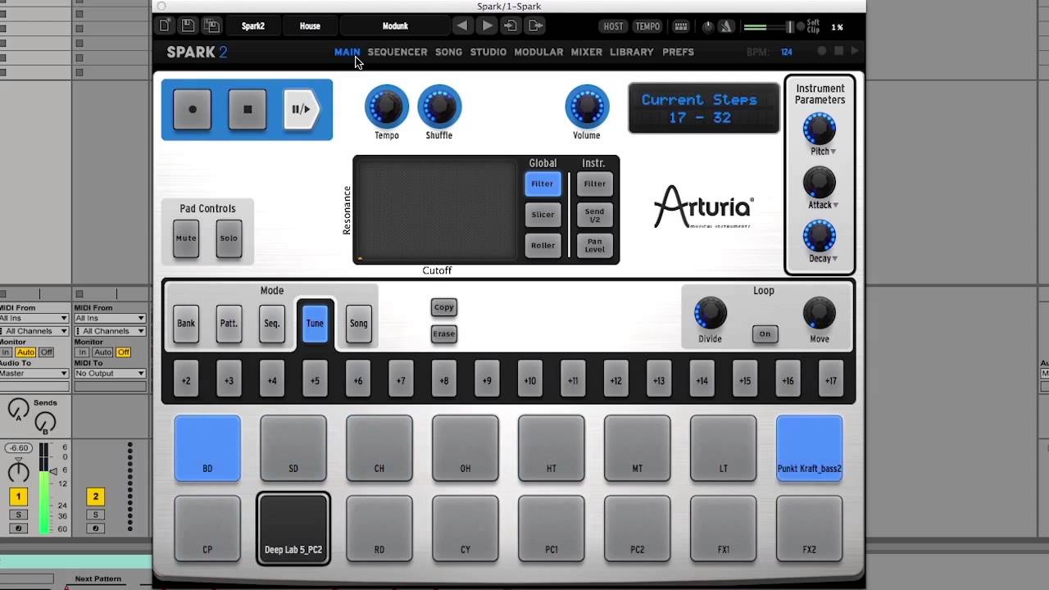Toggle the HOST sync button
Screen dimensions: 1049x590
[x=613, y=26]
